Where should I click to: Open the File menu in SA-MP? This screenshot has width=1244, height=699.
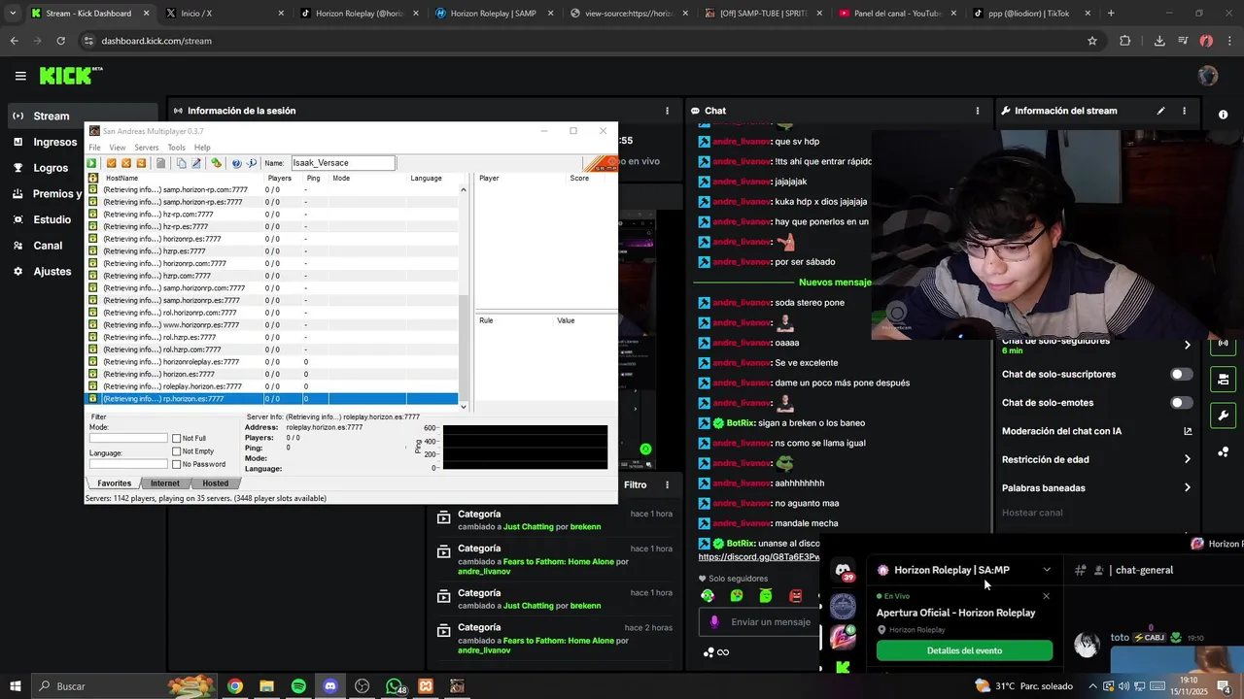coord(94,148)
